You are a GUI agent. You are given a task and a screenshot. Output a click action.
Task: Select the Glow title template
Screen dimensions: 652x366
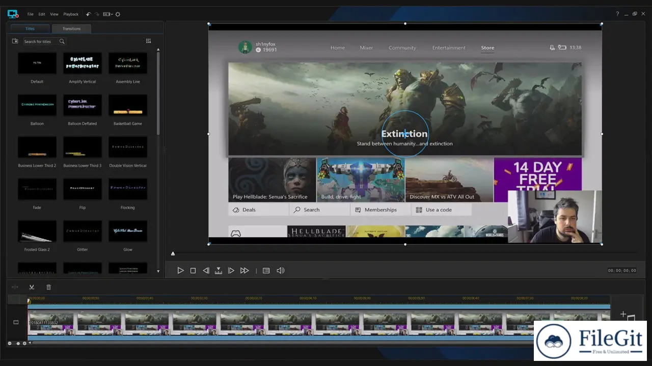point(128,231)
